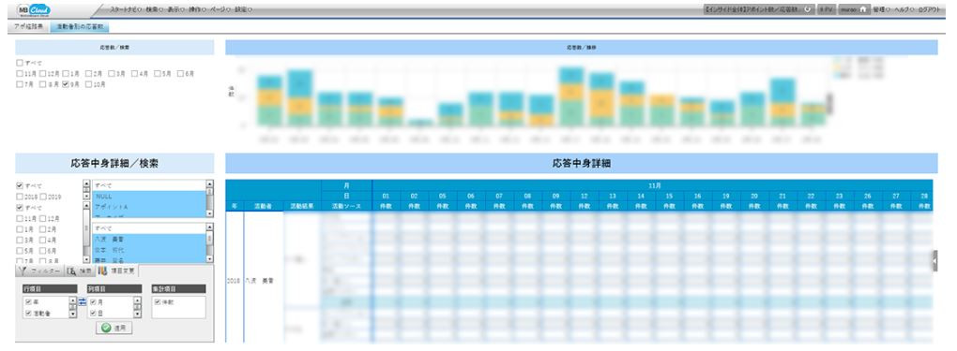Click the collapse arrow handle on right edge

coord(934,260)
